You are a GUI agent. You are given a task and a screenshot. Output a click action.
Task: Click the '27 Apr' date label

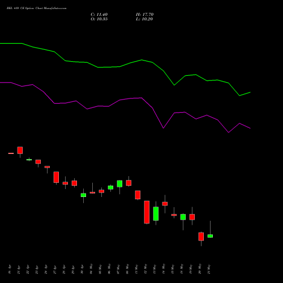pos(55,270)
